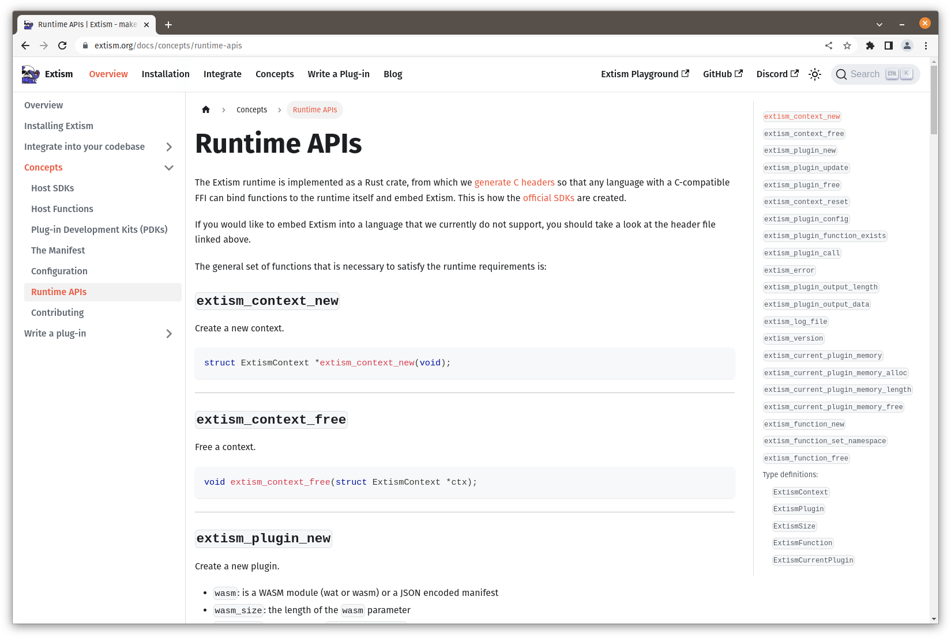This screenshot has height=638, width=951.
Task: Go back using the browser back arrow
Action: 25,46
